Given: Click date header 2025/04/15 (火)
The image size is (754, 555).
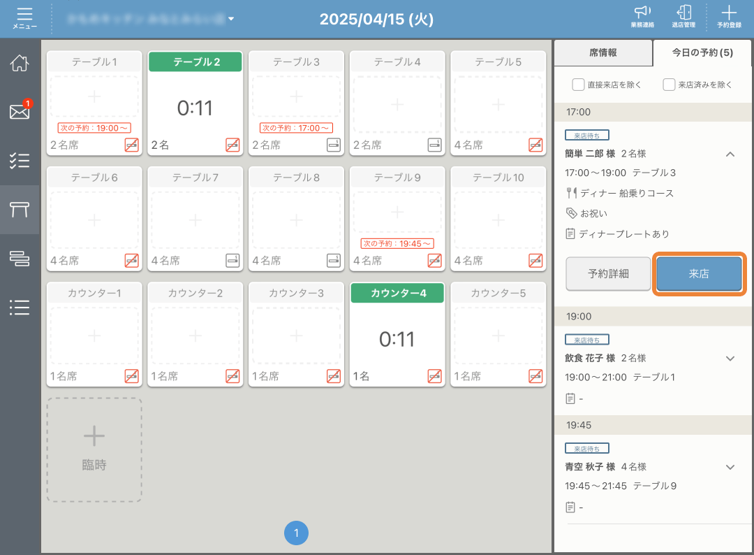Looking at the screenshot, I should tap(376, 20).
